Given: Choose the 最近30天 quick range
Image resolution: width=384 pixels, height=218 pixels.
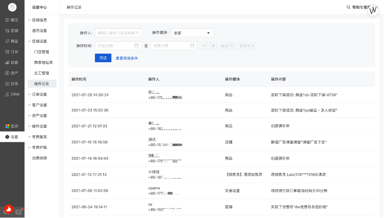Looking at the screenshot, I should point(247,46).
